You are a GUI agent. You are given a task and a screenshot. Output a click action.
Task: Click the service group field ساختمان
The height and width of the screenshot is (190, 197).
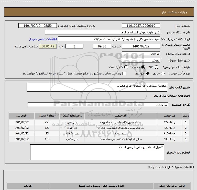[x=98, y=105]
